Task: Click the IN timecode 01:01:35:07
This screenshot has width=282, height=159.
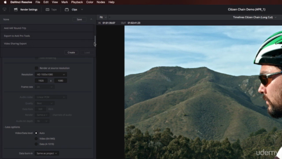Action: coord(109,23)
